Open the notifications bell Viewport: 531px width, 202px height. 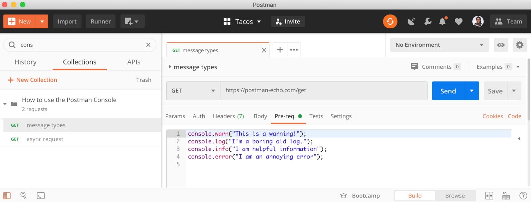click(x=443, y=21)
